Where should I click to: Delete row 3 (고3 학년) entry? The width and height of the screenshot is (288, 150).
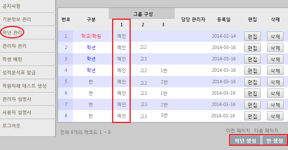tap(275, 59)
